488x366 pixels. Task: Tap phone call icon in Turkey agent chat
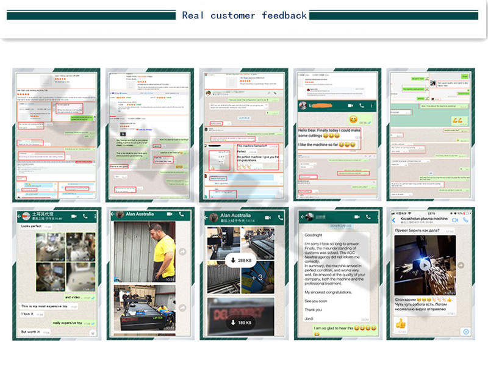[85, 216]
